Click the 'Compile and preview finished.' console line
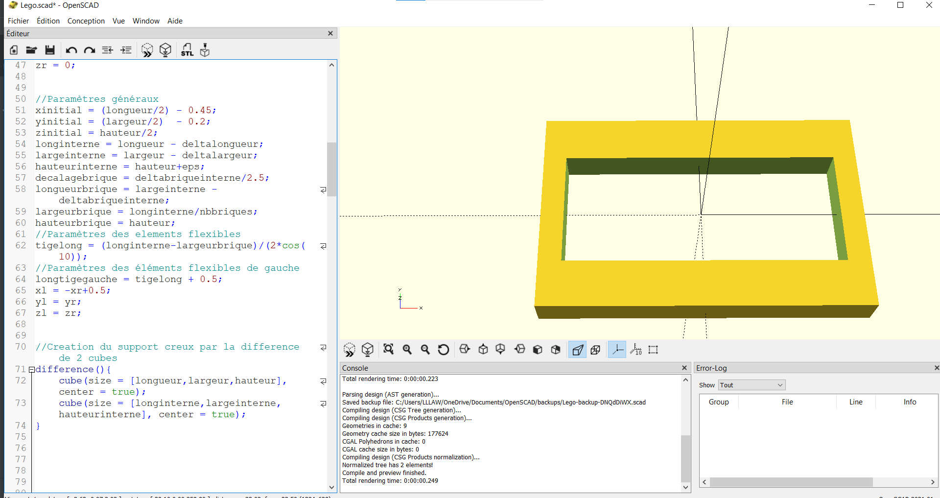The image size is (940, 498). click(x=384, y=473)
